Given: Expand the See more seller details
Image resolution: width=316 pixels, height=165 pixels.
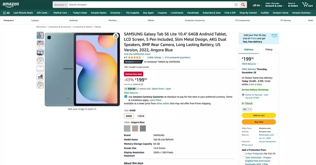Looking at the screenshot, I should [247, 145].
